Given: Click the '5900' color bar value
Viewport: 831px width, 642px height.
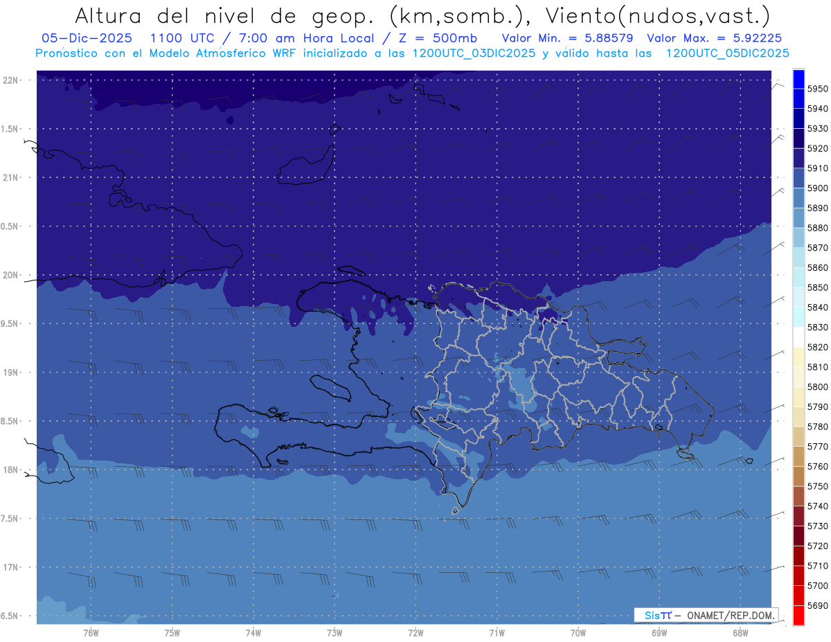Looking at the screenshot, I should [x=817, y=188].
